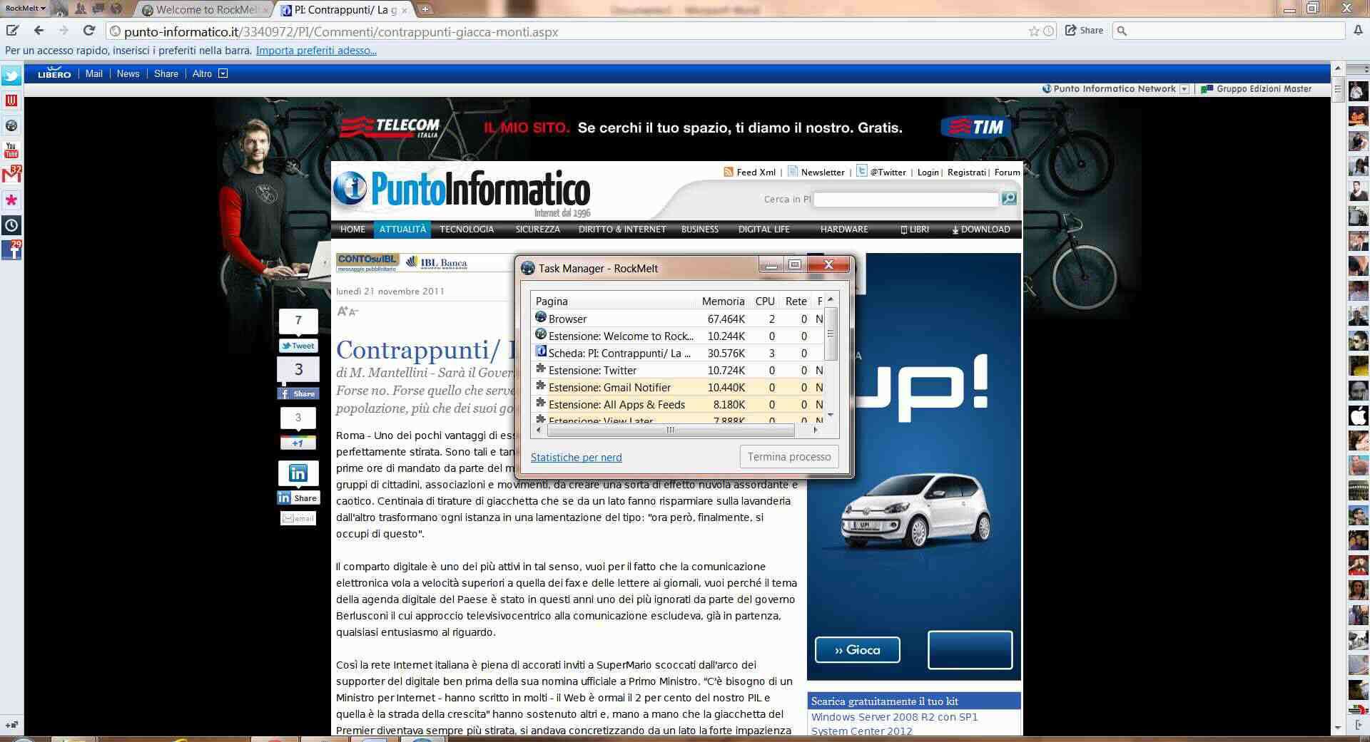Viewport: 1370px width, 742px height.
Task: Click the magnifier button beside Cerca in PI
Action: (1009, 199)
